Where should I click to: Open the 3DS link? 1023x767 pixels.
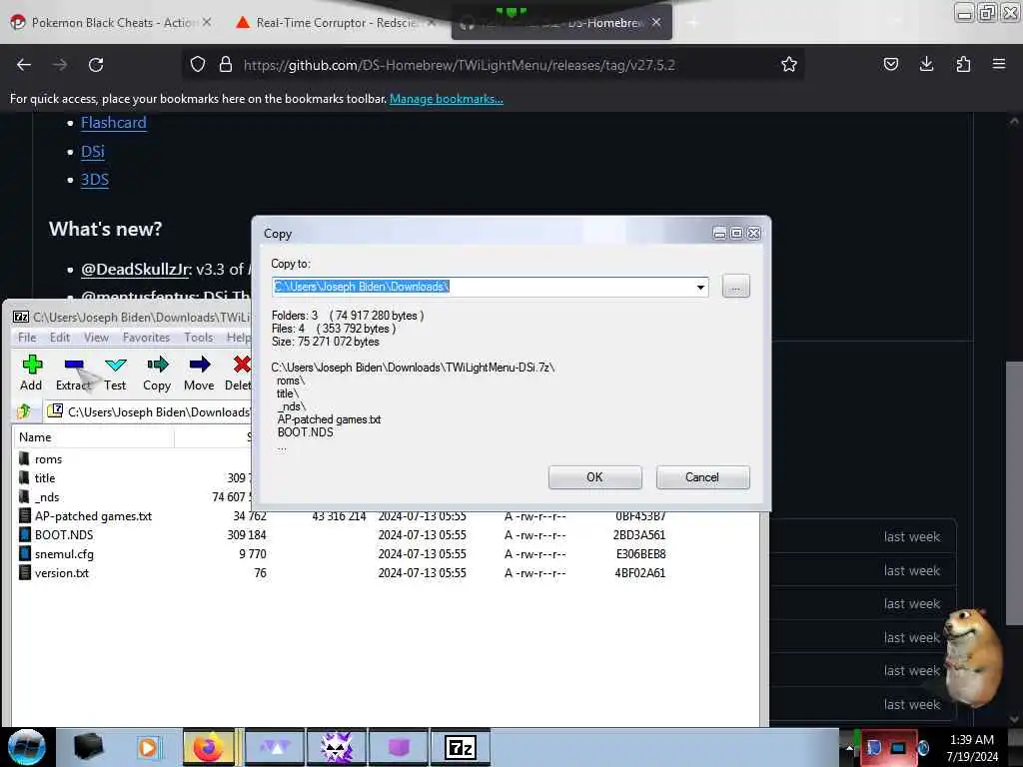[95, 180]
